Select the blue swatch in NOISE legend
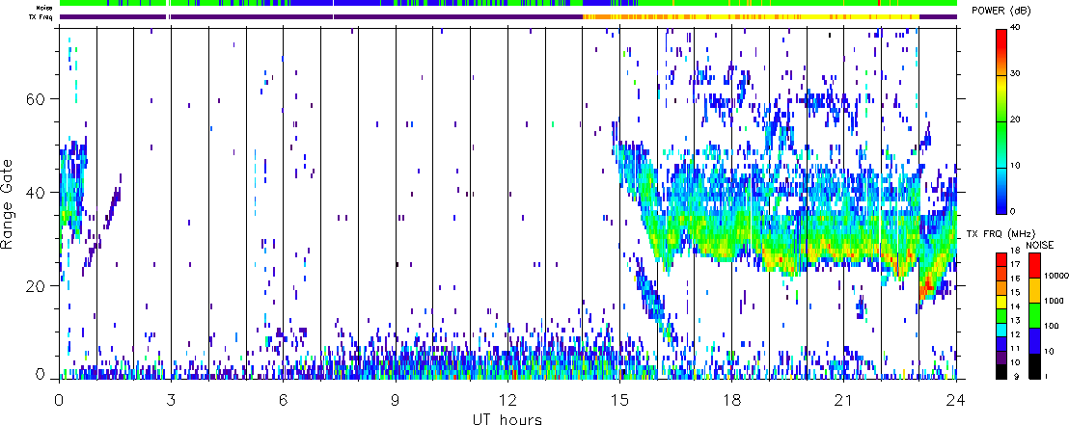This screenshot has height=425, width=1069. 1034,341
